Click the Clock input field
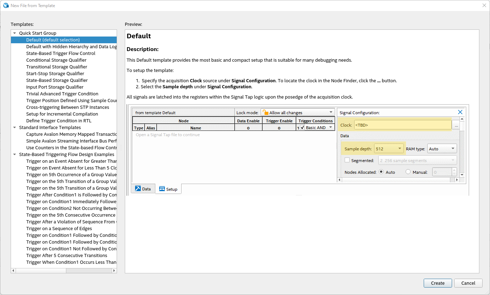The width and height of the screenshot is (490, 295). pyautogui.click(x=402, y=125)
